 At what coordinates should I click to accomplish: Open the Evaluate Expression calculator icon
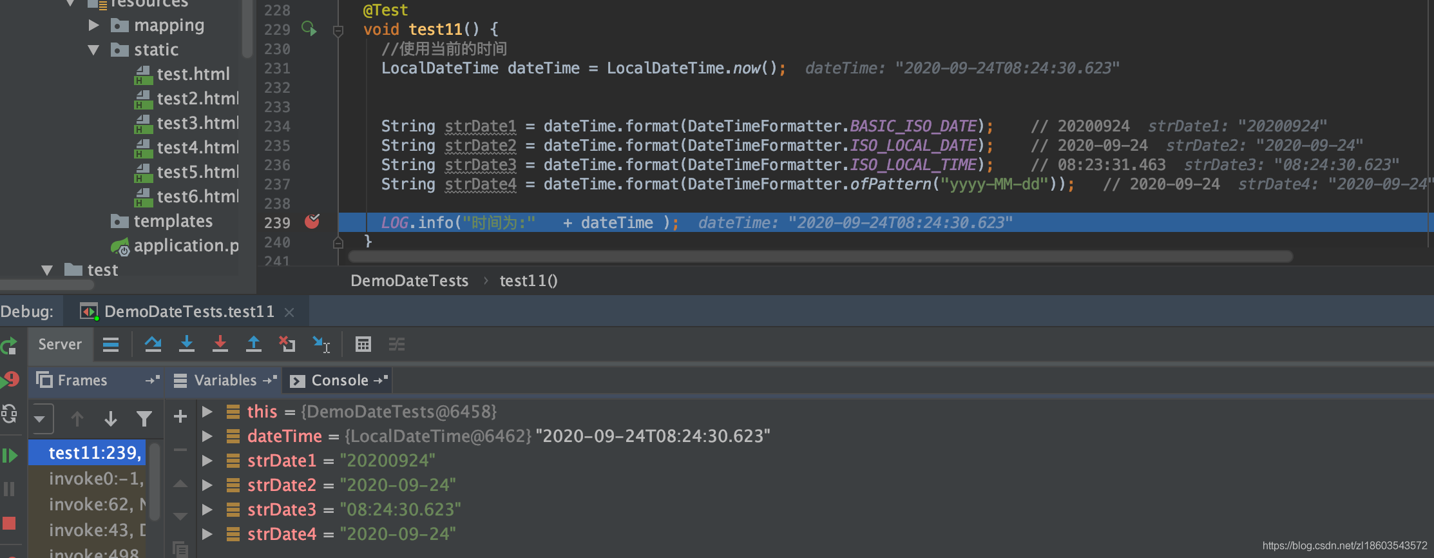363,344
